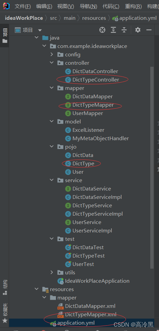Collapse the pojo package

52,147
